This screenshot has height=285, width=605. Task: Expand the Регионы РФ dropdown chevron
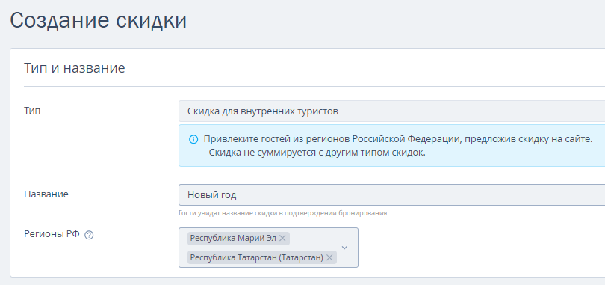[344, 248]
